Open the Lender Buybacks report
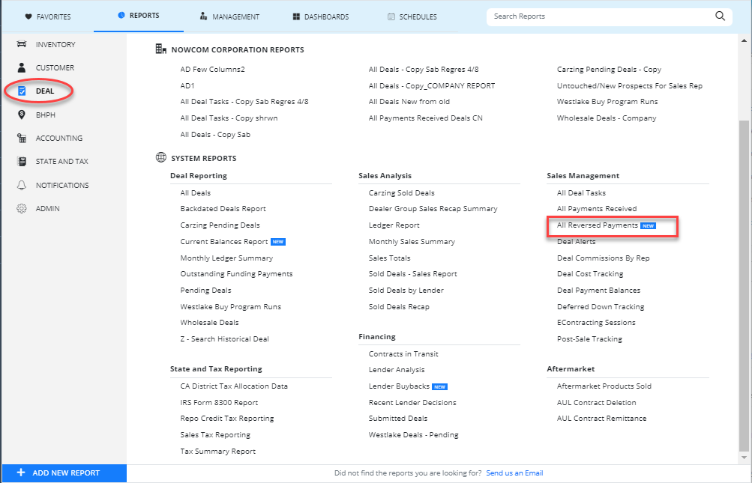Image resolution: width=752 pixels, height=483 pixels. [x=399, y=386]
